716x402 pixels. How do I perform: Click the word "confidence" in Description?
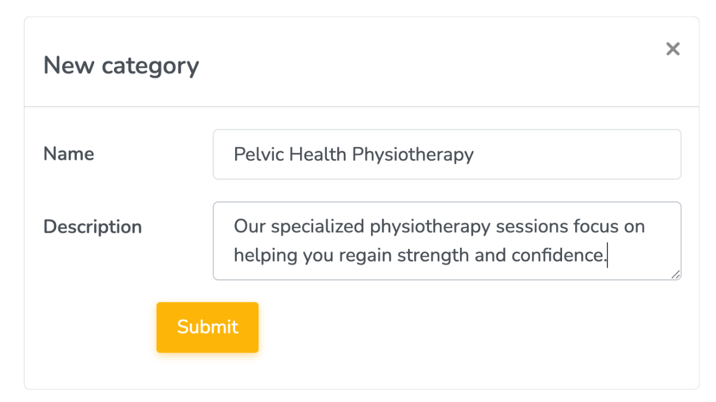coord(556,255)
